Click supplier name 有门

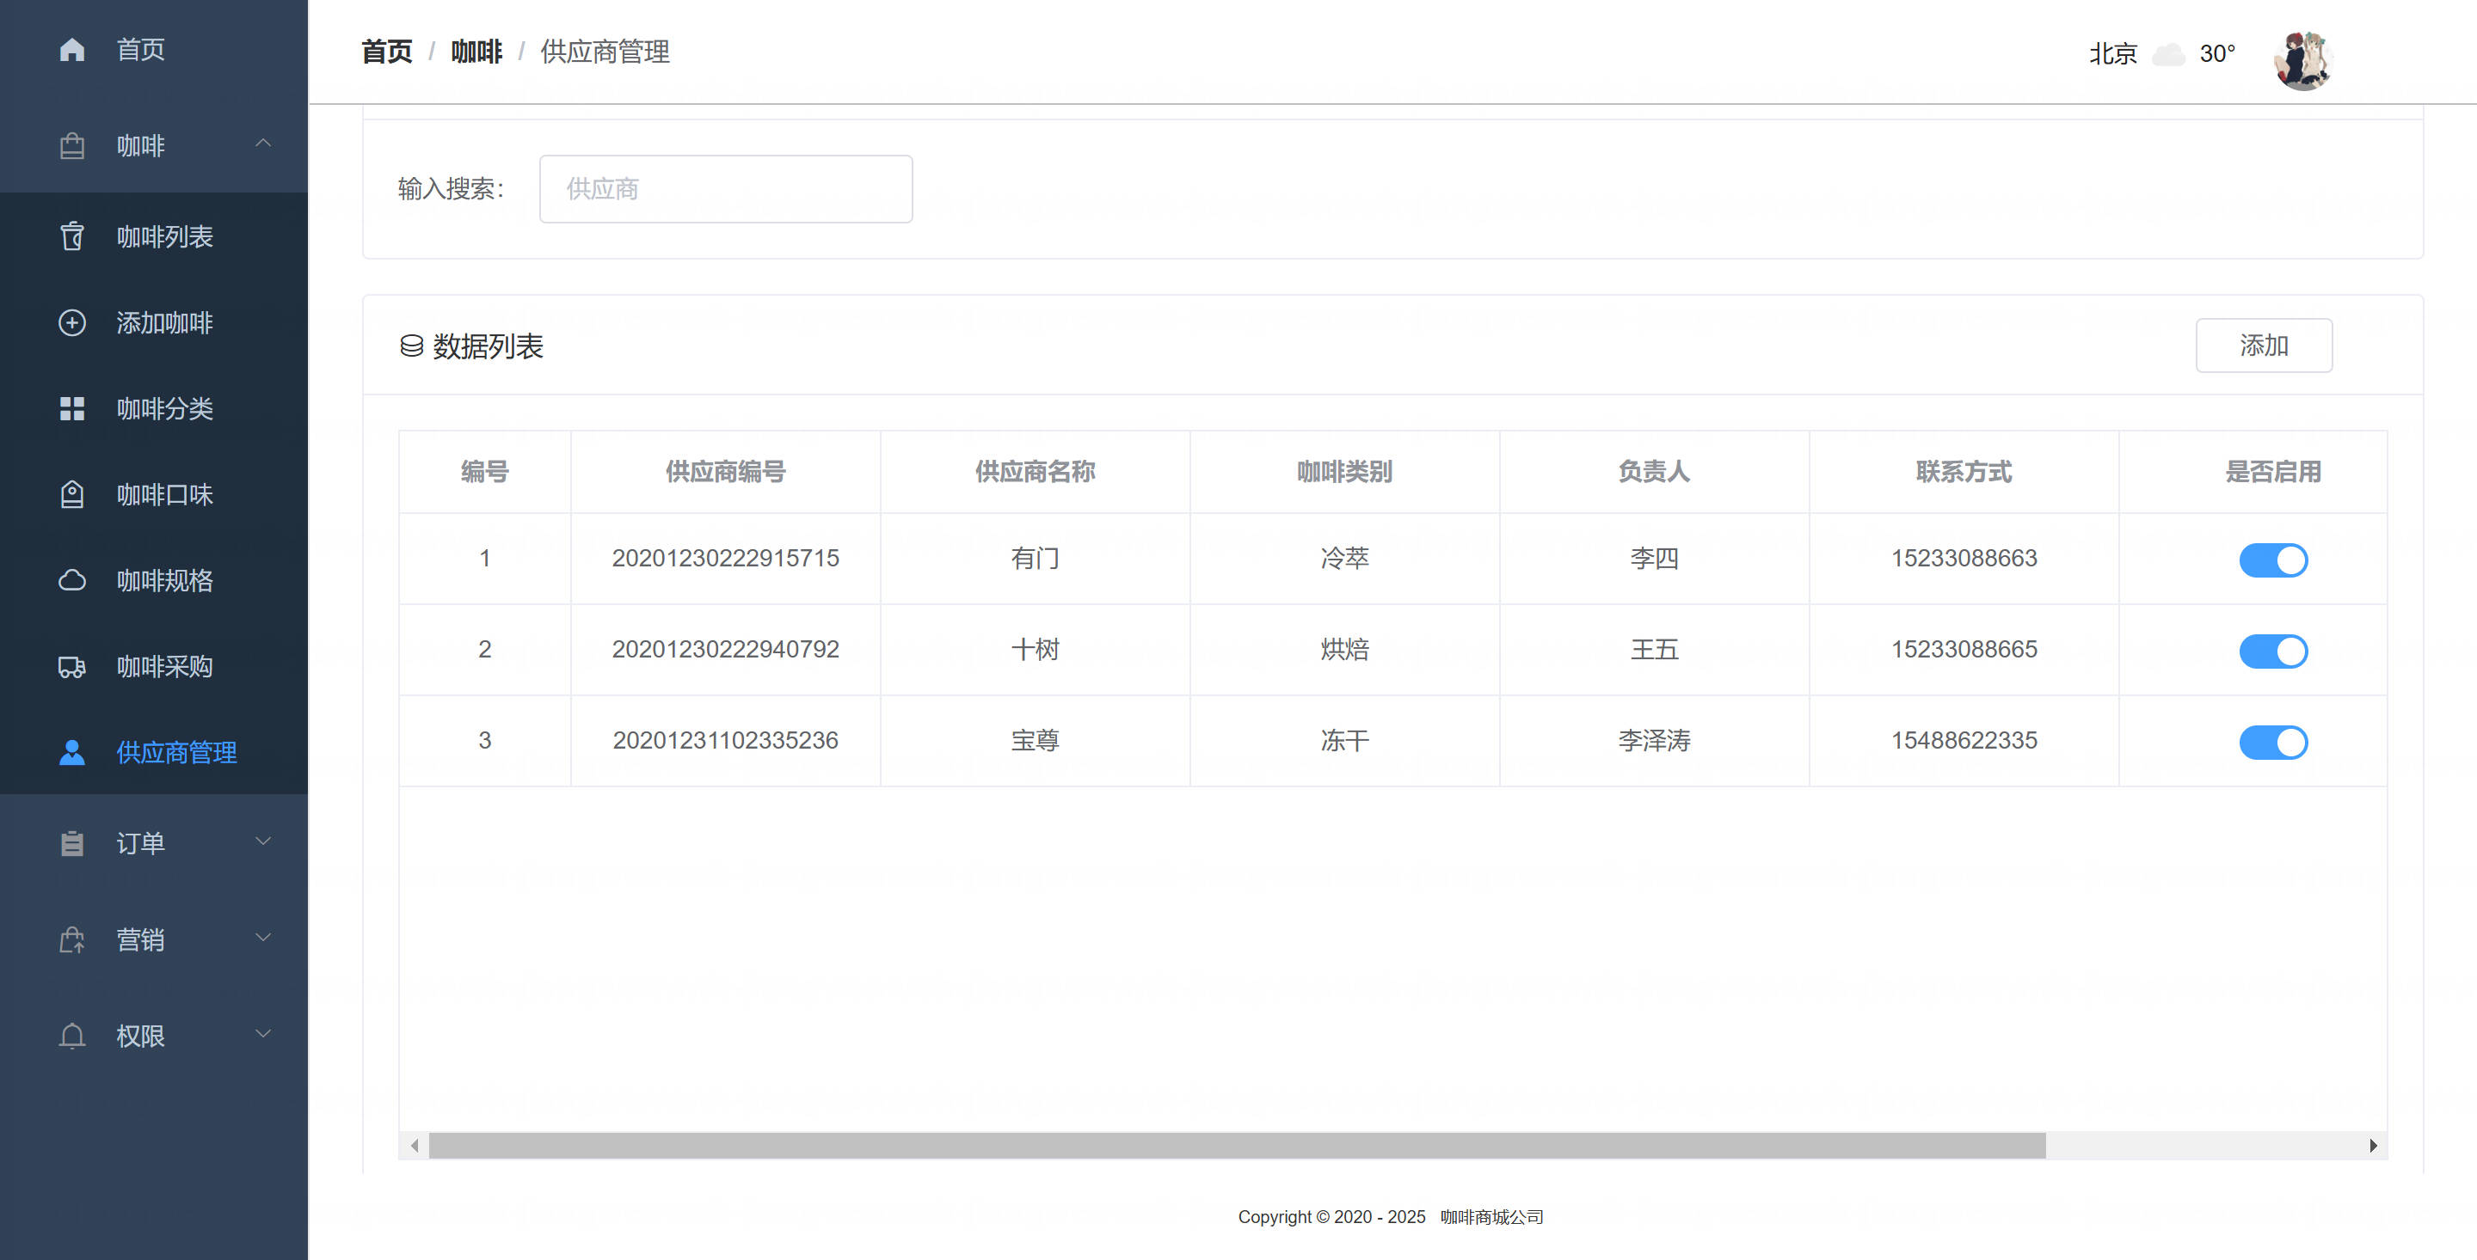1035,559
